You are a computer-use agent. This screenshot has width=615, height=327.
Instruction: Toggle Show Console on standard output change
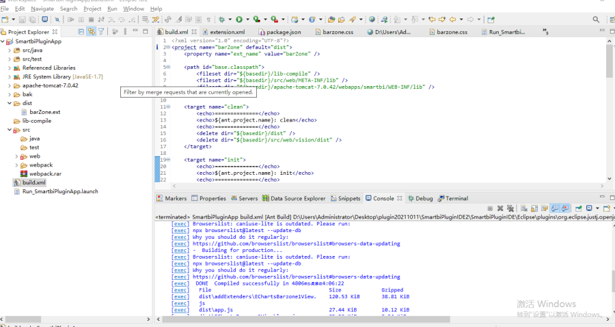(555, 208)
